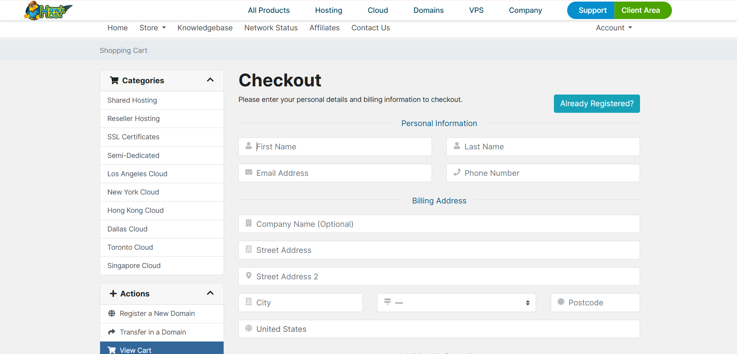Select the United States country field
The width and height of the screenshot is (737, 354).
pos(439,329)
